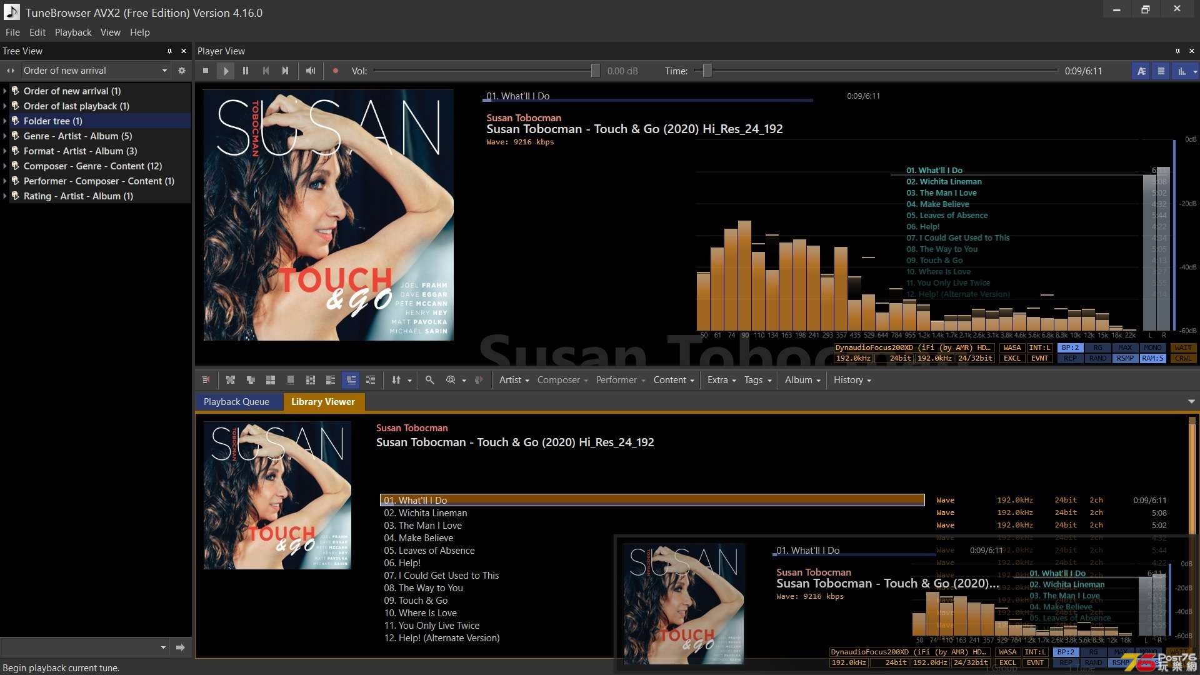The image size is (1200, 675).
Task: Click the playback time slider handle
Action: (707, 71)
